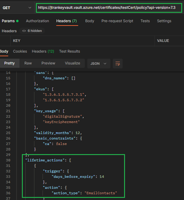Open the Params tab
Viewport: 184px width, 200px height.
[10, 21]
